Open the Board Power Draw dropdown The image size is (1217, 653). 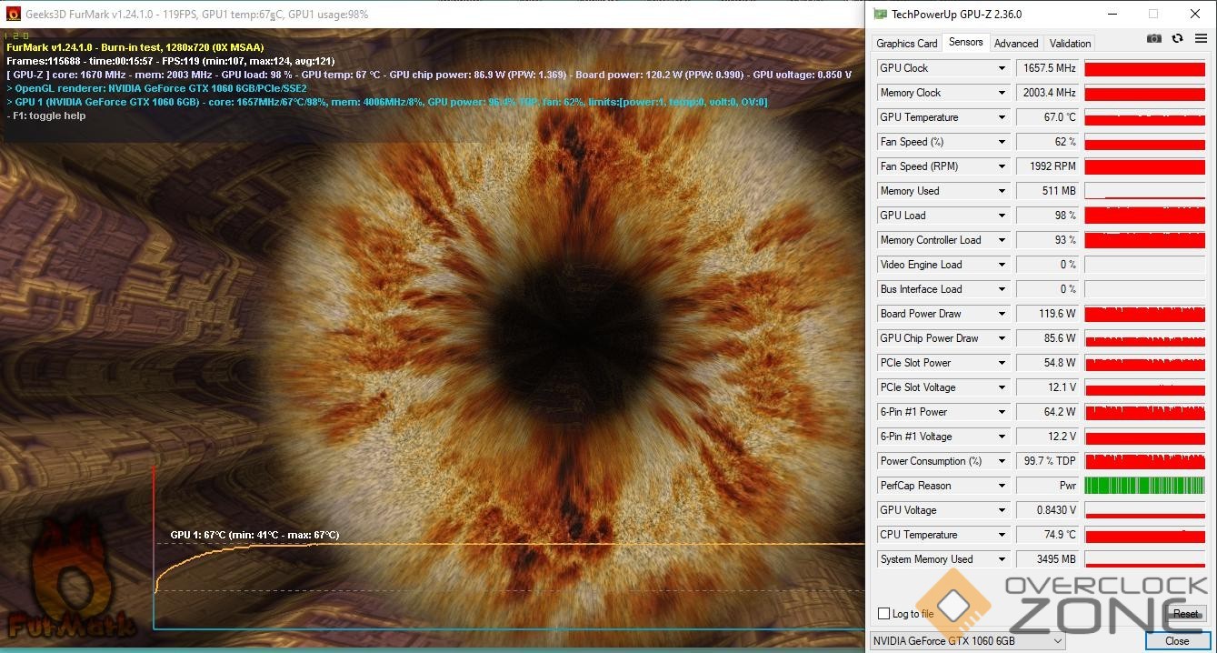[x=1003, y=314]
